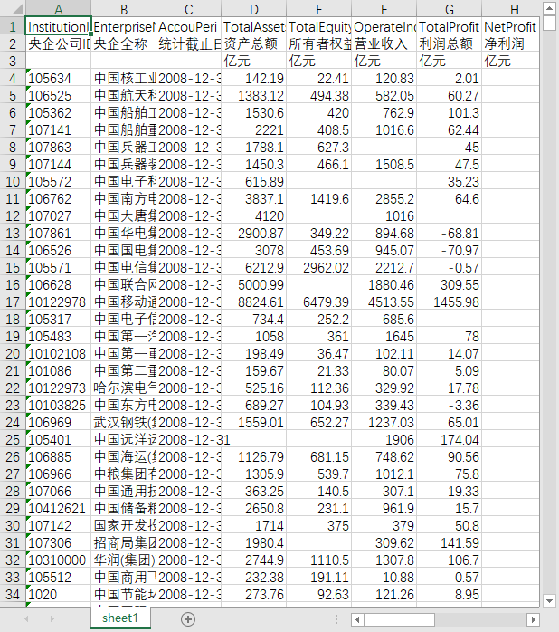Select the cell with value 1237.03
The width and height of the screenshot is (559, 632).
(x=384, y=423)
